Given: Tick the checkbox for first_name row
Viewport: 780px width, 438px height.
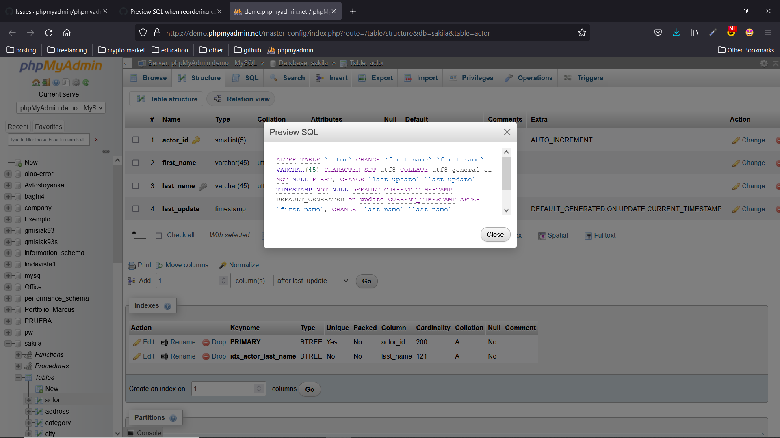Looking at the screenshot, I should pyautogui.click(x=136, y=163).
